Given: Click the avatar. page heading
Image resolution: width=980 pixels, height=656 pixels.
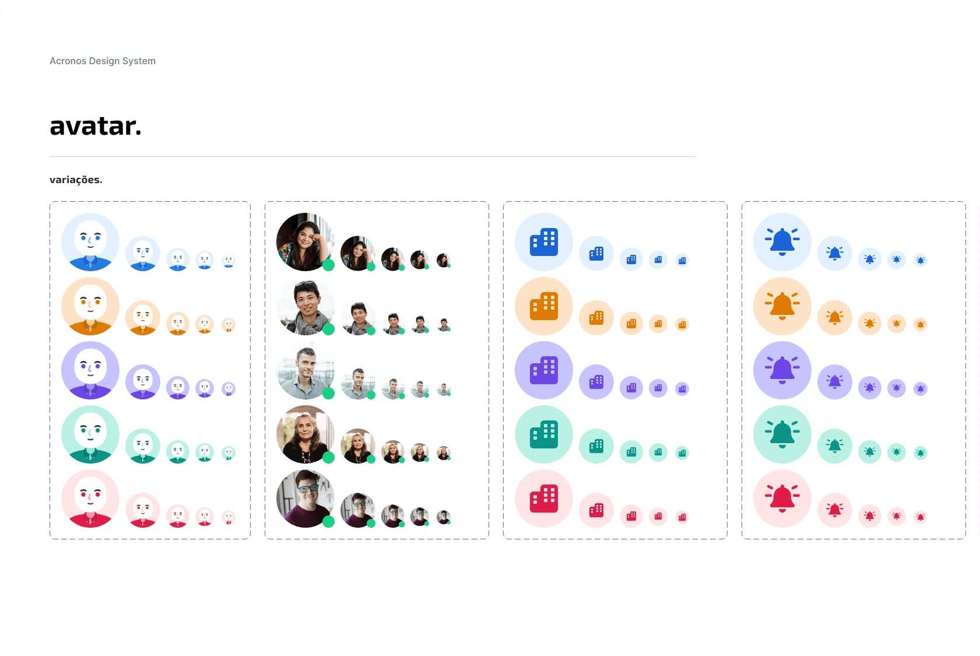Looking at the screenshot, I should [96, 126].
